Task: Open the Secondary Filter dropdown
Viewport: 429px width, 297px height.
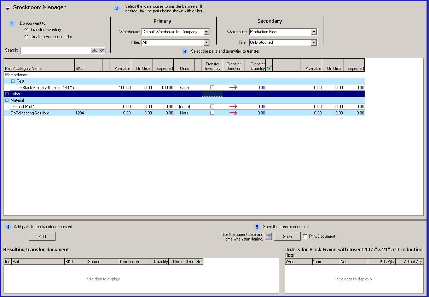Action: pos(314,42)
